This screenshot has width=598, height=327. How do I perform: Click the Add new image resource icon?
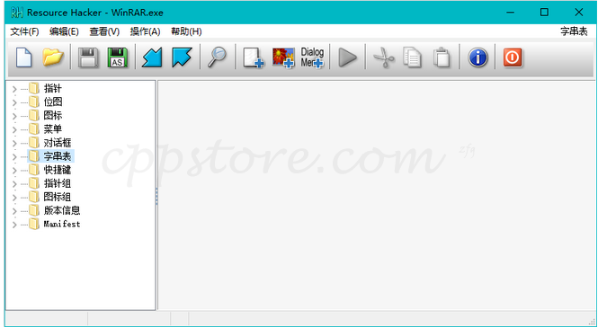(283, 57)
